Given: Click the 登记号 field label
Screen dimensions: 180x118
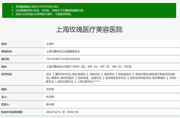Looking at the screenshot, I should tap(5, 59).
